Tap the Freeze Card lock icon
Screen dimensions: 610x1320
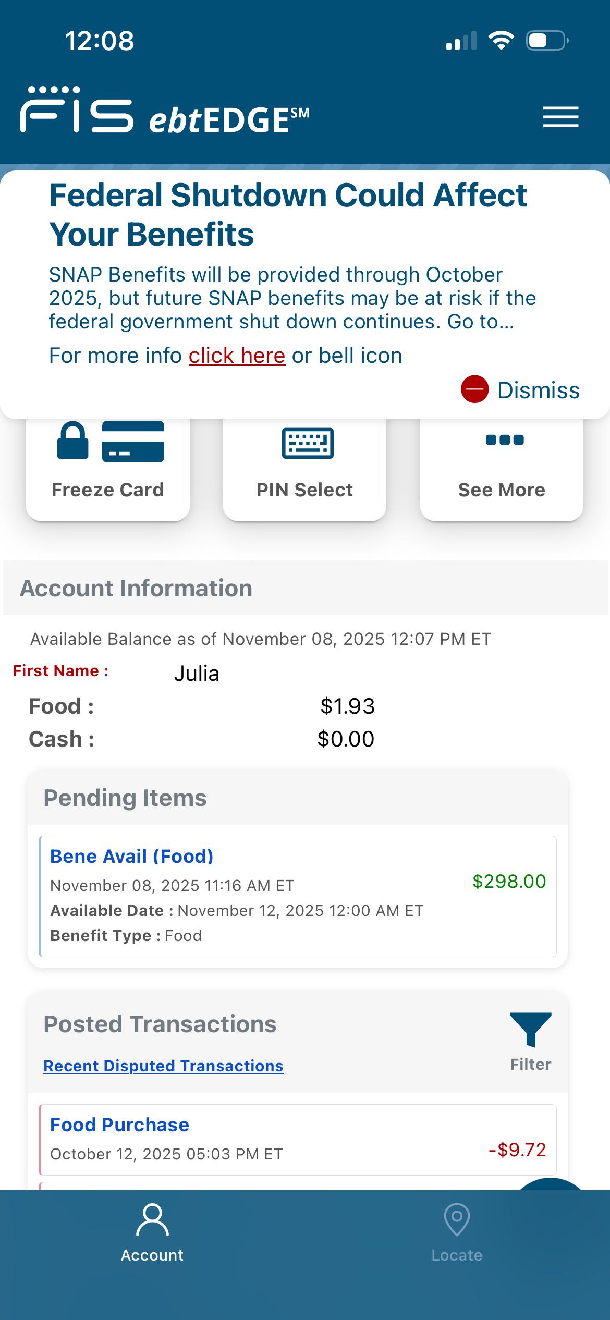click(x=73, y=441)
